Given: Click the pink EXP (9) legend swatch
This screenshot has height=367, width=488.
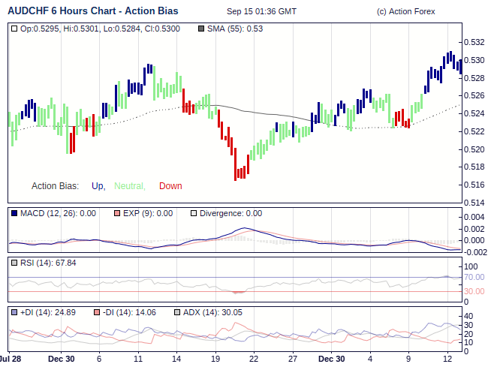Looking at the screenshot, I should click(x=118, y=213).
